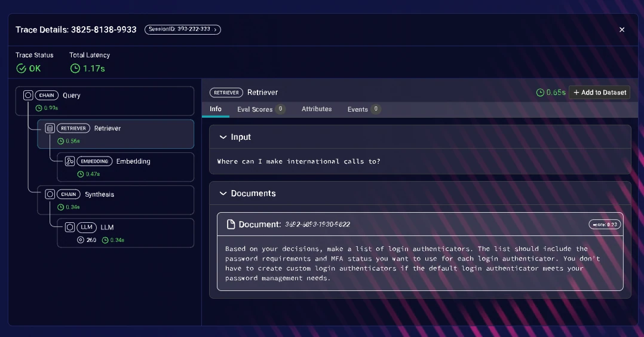Click Add to Dataset button

click(600, 93)
